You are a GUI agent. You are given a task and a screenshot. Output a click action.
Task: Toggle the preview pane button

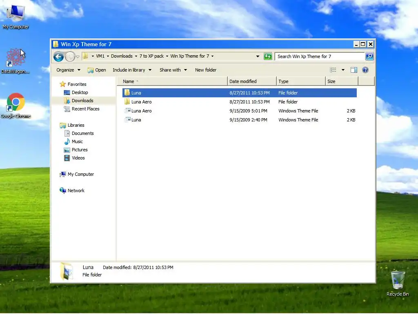354,70
